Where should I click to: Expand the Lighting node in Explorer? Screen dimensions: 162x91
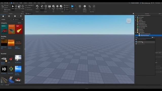(136, 20)
